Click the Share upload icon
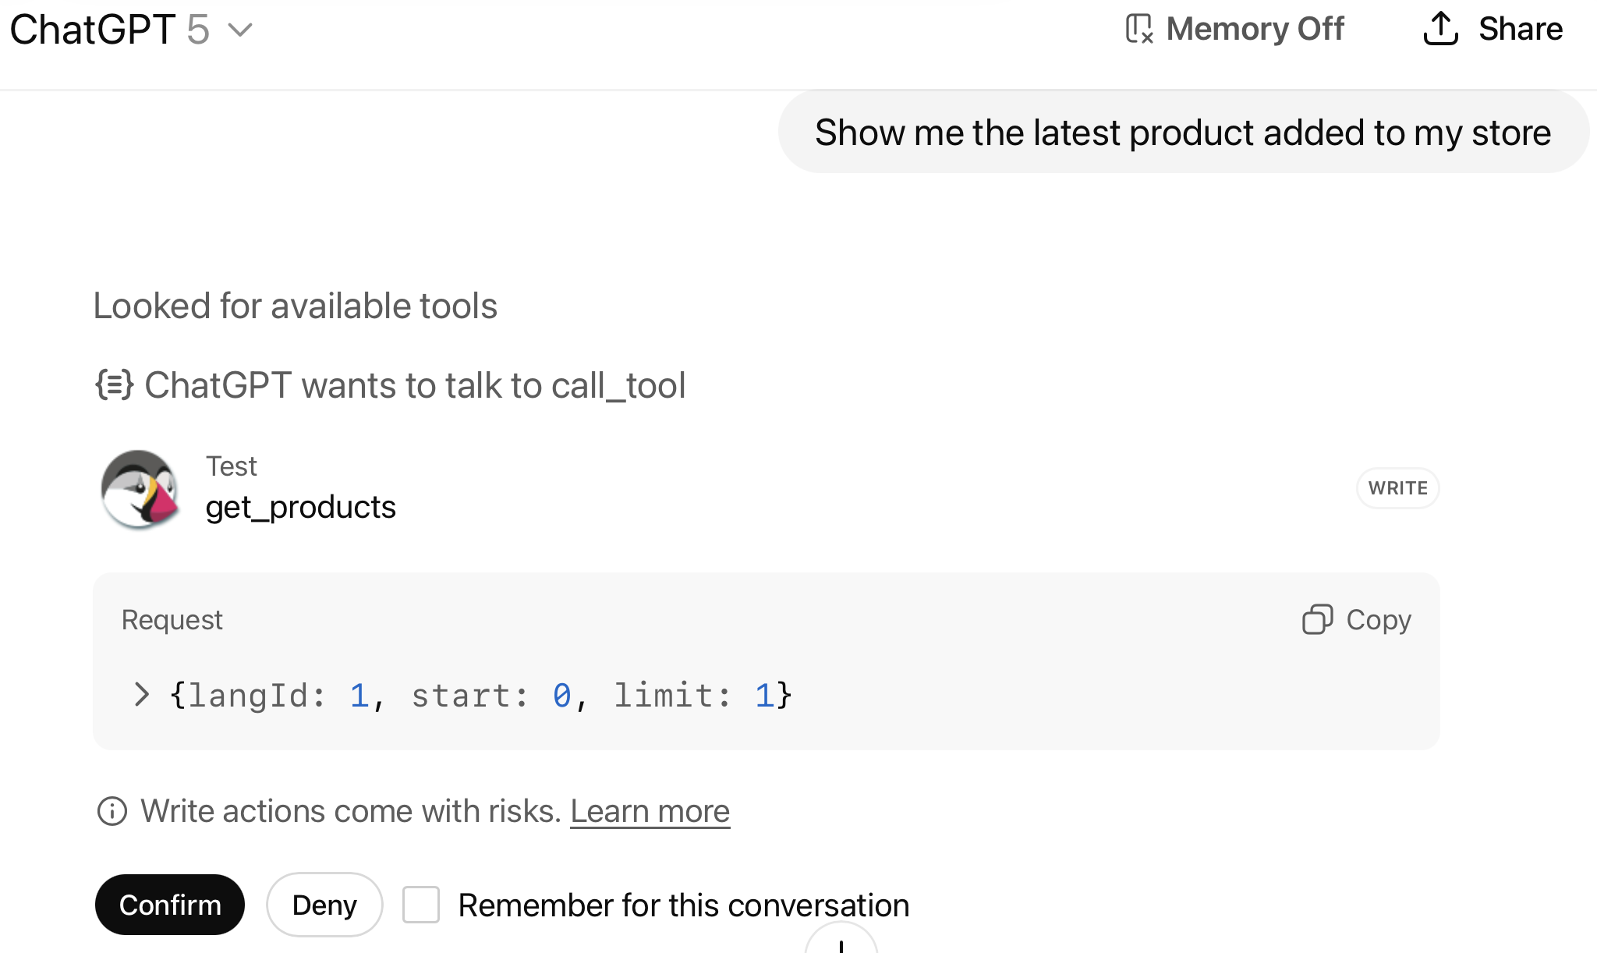 (x=1440, y=29)
